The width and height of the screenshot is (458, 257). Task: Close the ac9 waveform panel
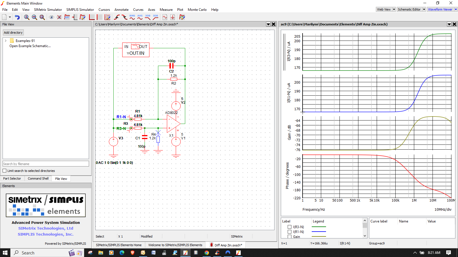(455, 24)
